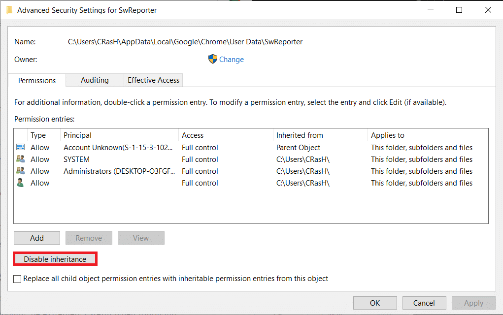Click the folder icon in title bar
The width and height of the screenshot is (503, 315).
tap(9, 10)
